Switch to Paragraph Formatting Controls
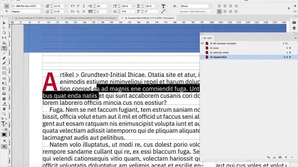 [x=7, y=12]
